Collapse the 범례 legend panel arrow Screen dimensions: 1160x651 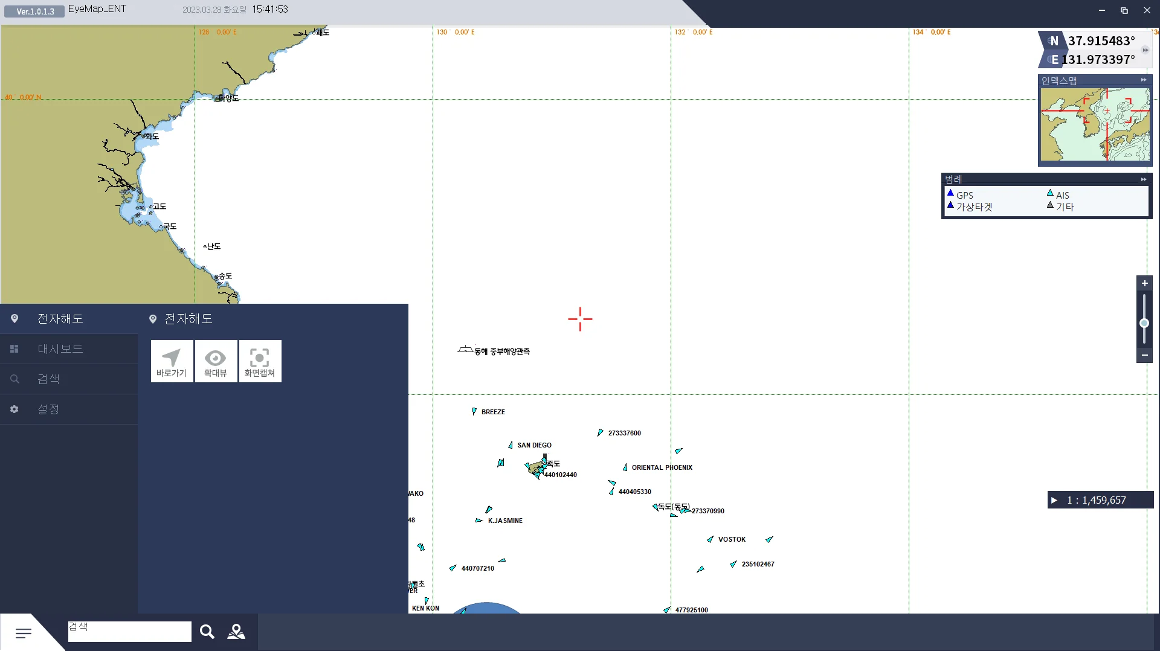(1144, 179)
